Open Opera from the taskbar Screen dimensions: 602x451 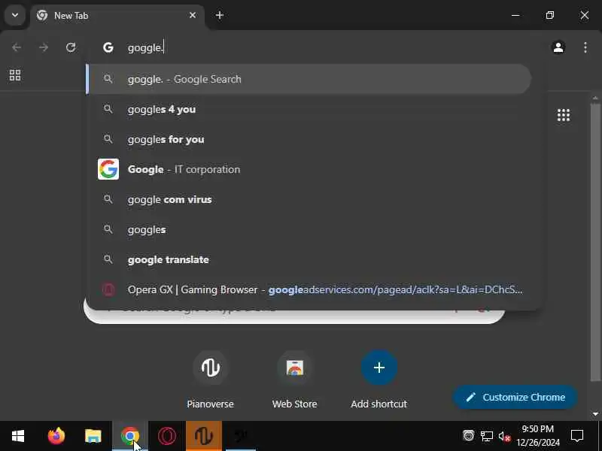166,436
